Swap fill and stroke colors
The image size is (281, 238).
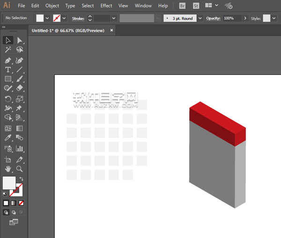point(21,179)
